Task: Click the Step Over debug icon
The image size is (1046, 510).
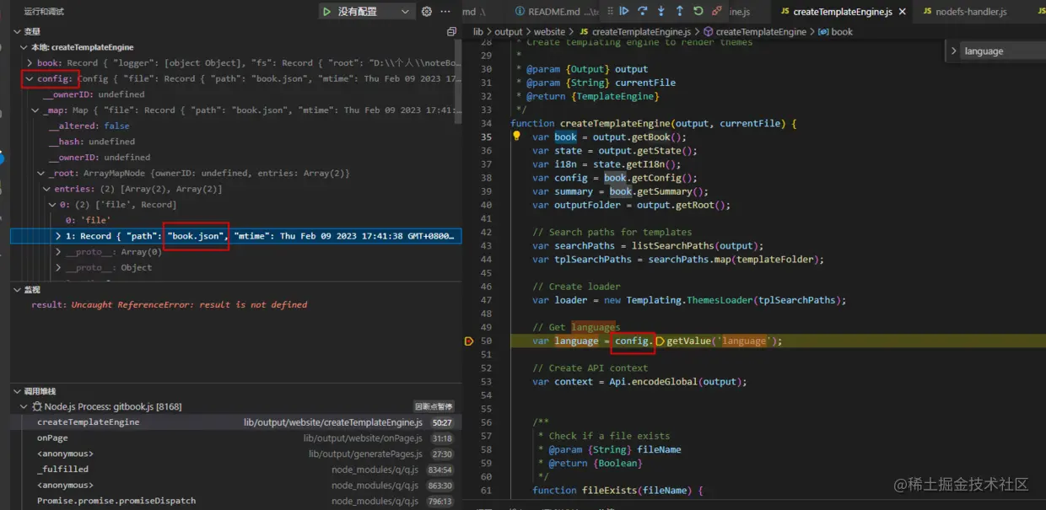Action: (x=643, y=11)
